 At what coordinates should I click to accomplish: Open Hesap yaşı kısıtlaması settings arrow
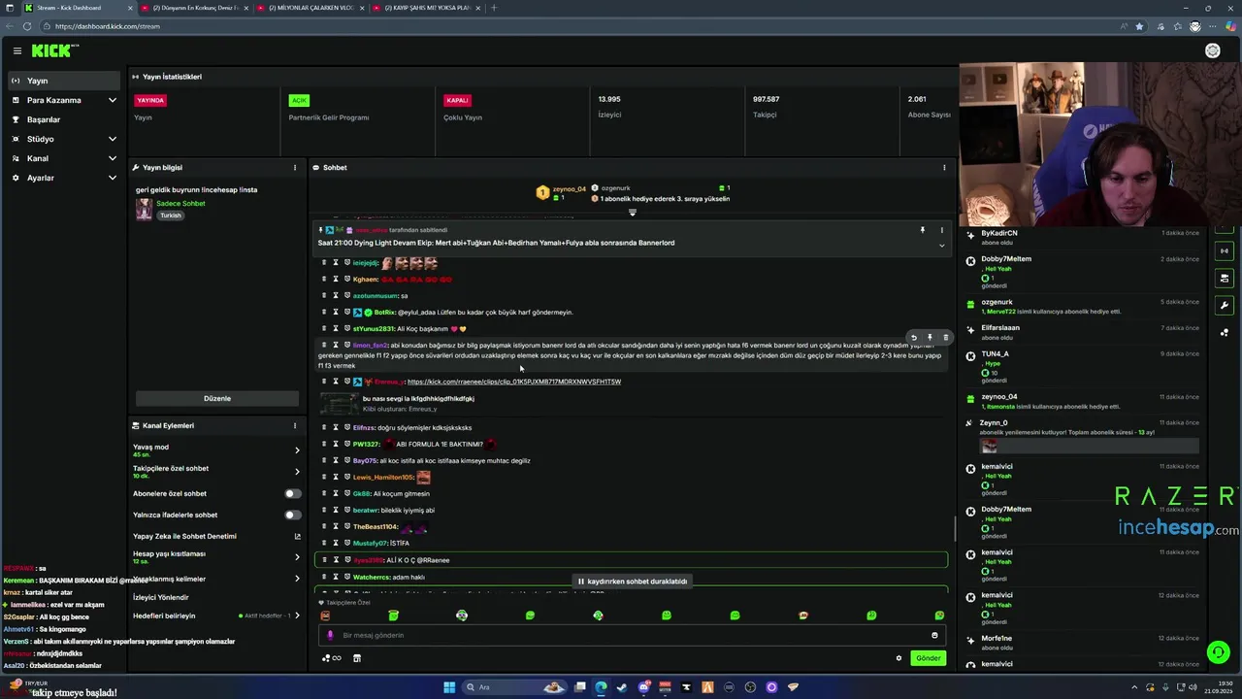pyautogui.click(x=297, y=557)
